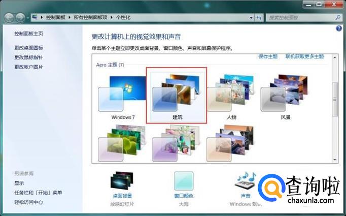Select the 人物 characters theme
The width and height of the screenshot is (346, 216).
click(x=231, y=97)
